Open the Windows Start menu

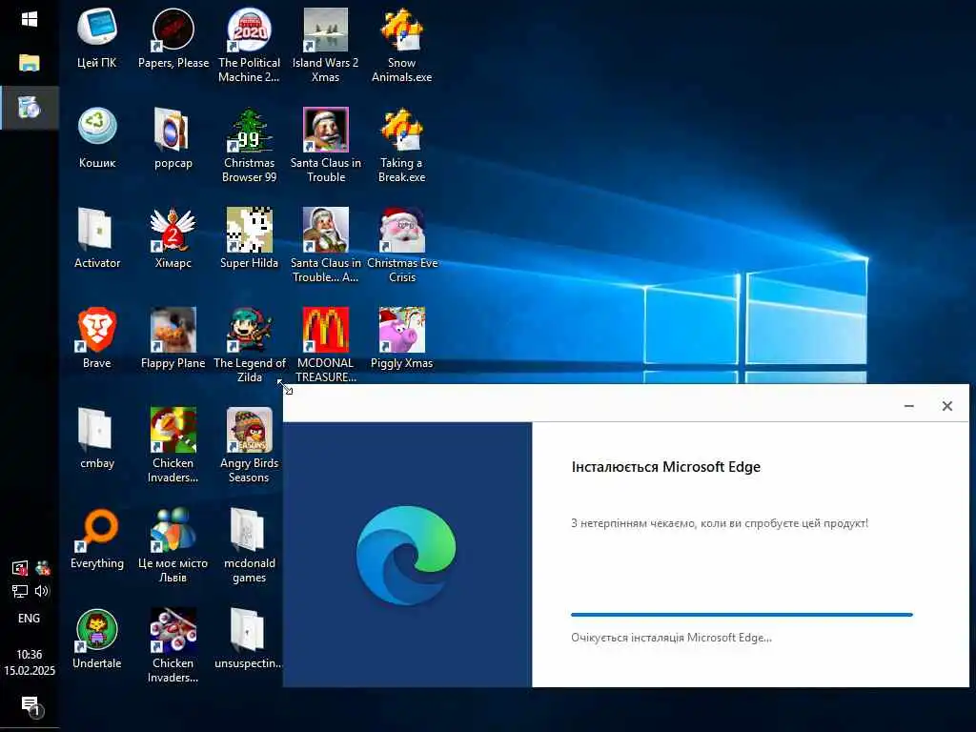pos(30,20)
